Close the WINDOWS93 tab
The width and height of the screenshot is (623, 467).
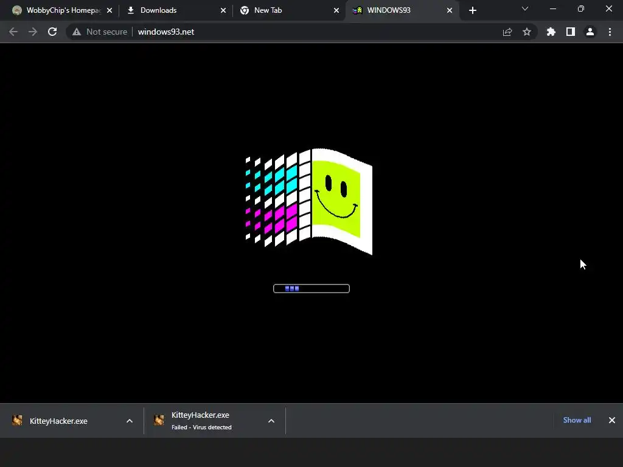tap(450, 10)
